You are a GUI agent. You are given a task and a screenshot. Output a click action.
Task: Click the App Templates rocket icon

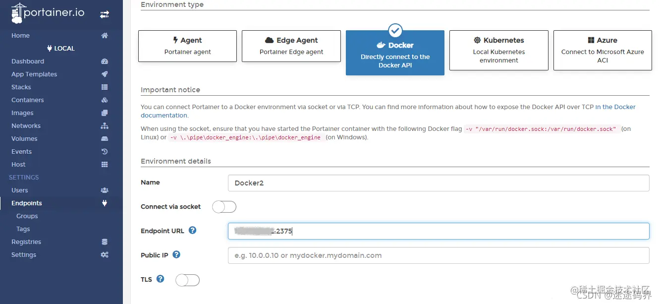click(104, 74)
